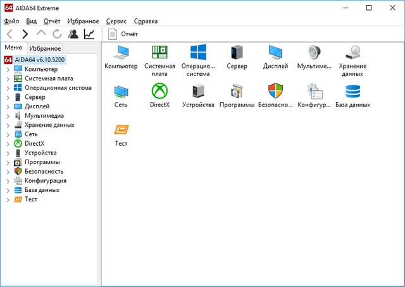Expand the Тест tree node
The image size is (405, 287).
(8, 200)
